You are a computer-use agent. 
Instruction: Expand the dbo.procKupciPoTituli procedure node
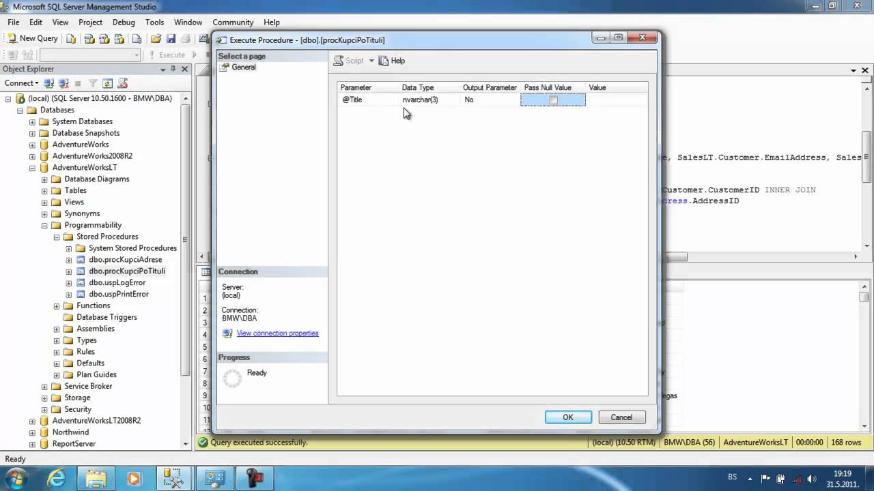click(x=69, y=271)
